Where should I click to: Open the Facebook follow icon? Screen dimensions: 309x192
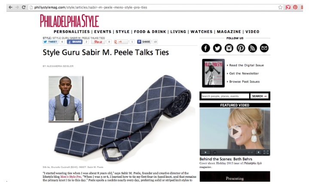205,48
